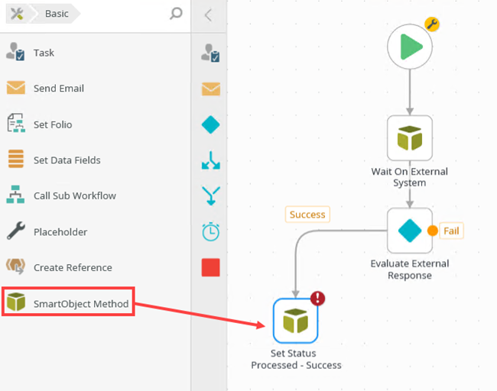Select the Set Data Fields icon

coord(16,159)
